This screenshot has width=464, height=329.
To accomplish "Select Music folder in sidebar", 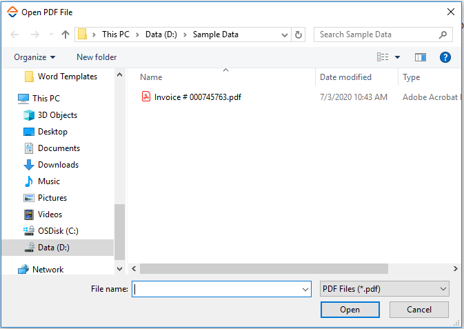I will tap(48, 181).
